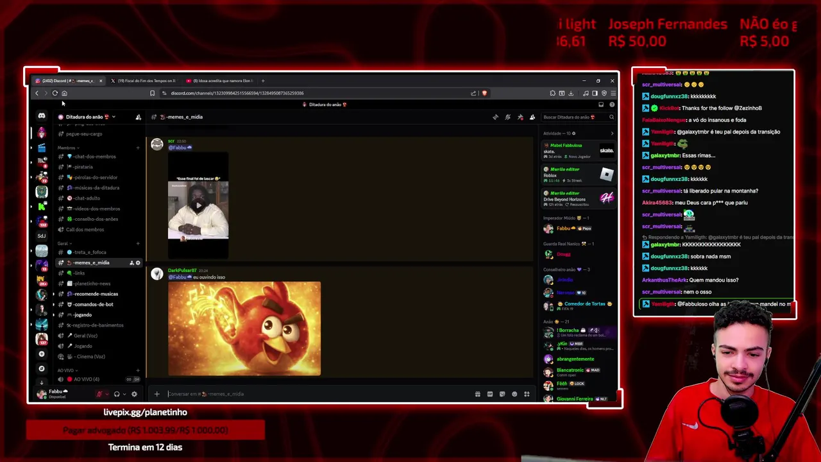Open sticker picker in message bar
This screenshot has width=821, height=462.
pos(502,394)
